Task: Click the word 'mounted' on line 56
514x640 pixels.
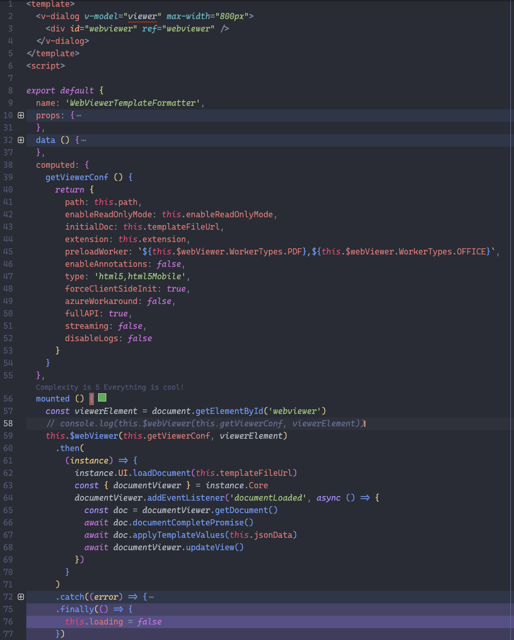Action: [x=52, y=398]
